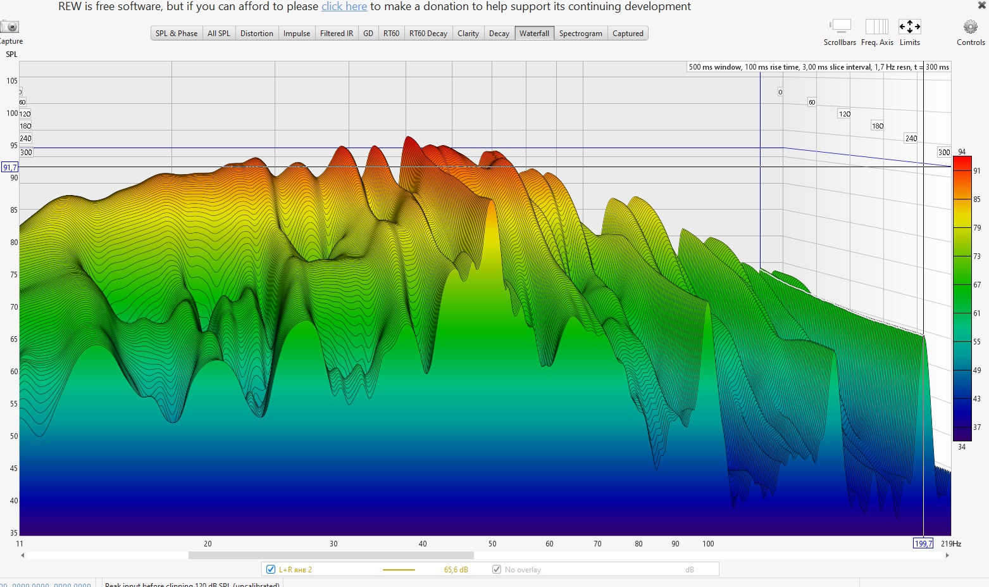This screenshot has height=587, width=989.
Task: Toggle the L+R янв 2 trace checkbox
Action: coord(271,569)
